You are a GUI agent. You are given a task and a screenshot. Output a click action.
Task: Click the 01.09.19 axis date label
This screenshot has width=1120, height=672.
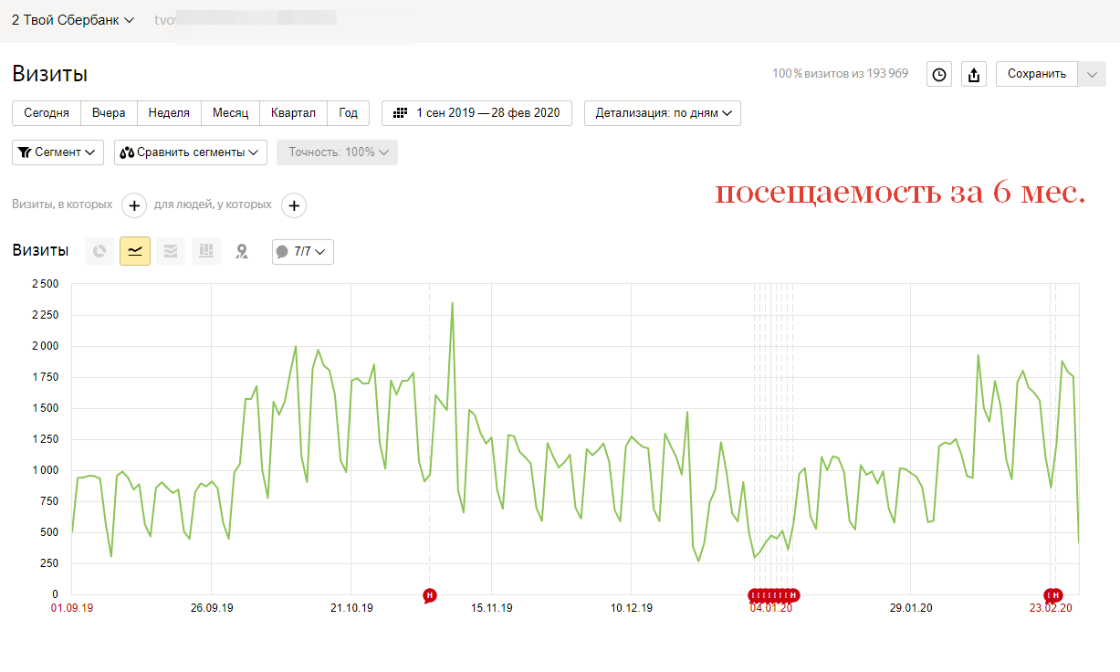pos(72,608)
